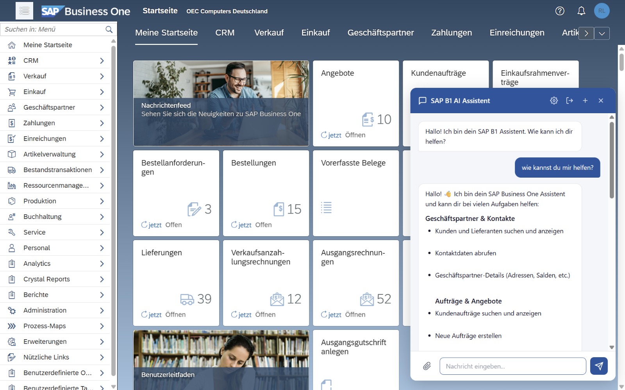Expand the Buchhaltung sidebar entry
The image size is (625, 390).
tap(102, 216)
